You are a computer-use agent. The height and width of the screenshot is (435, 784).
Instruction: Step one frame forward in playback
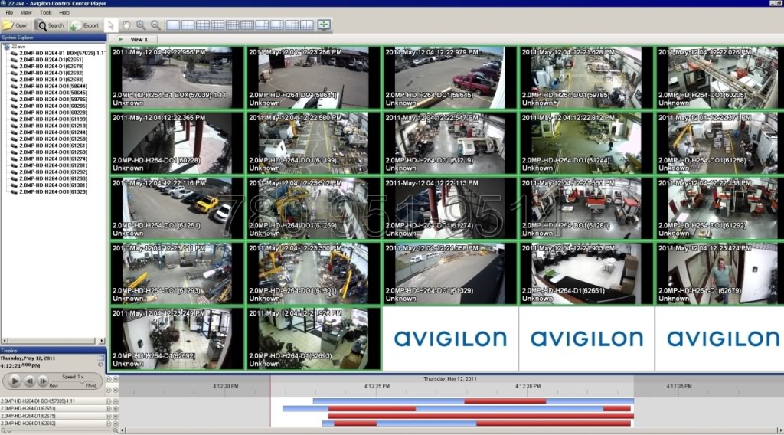point(43,381)
